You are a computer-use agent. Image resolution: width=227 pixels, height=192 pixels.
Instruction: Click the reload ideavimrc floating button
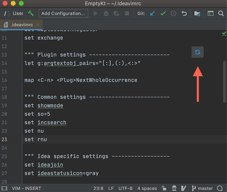point(197,52)
